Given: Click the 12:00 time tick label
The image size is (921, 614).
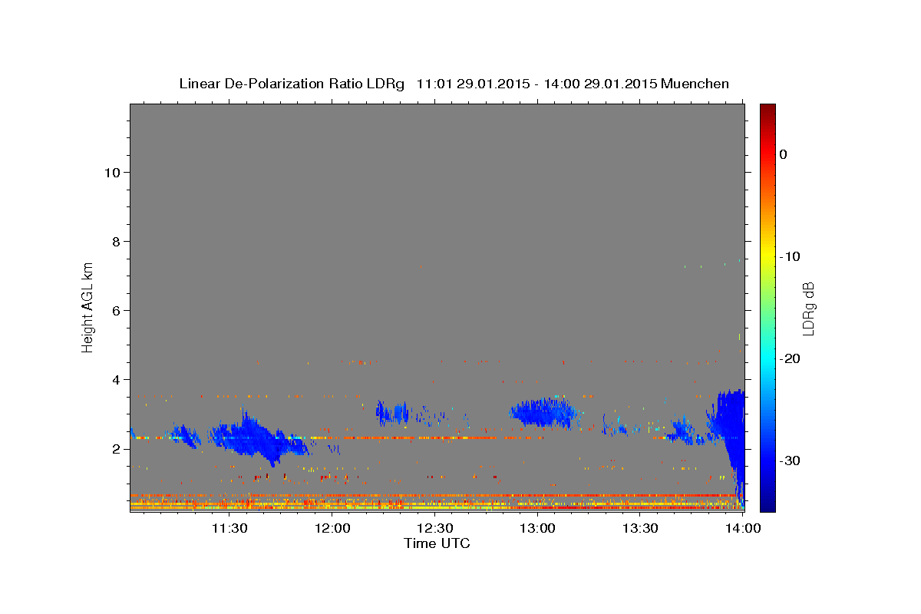Looking at the screenshot, I should pyautogui.click(x=333, y=528).
